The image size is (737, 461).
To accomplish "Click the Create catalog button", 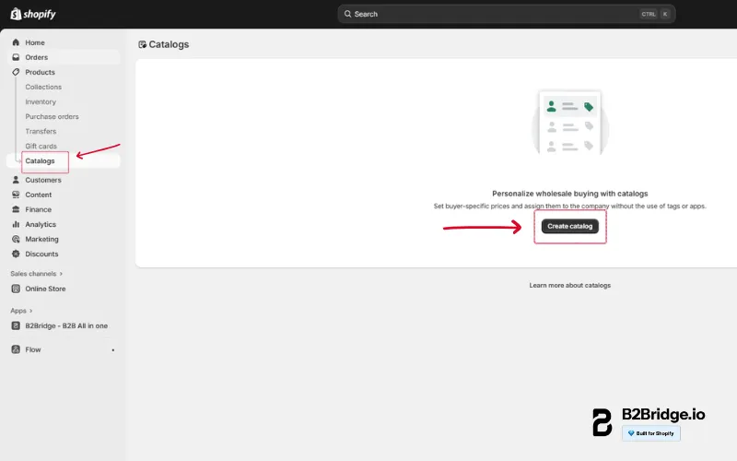I will [569, 226].
